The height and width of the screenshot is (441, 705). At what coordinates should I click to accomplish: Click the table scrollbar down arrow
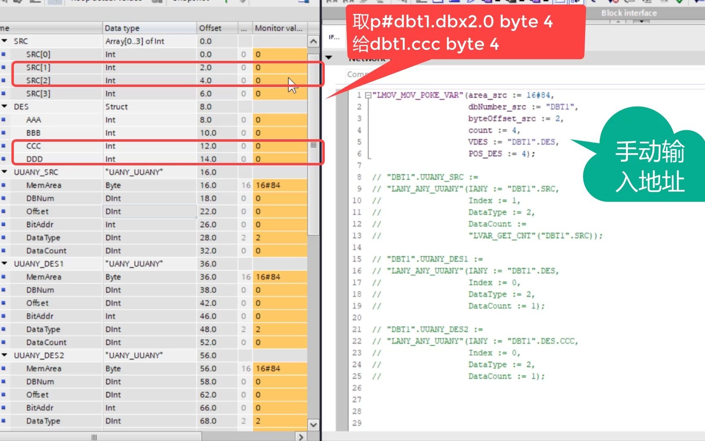tap(313, 425)
